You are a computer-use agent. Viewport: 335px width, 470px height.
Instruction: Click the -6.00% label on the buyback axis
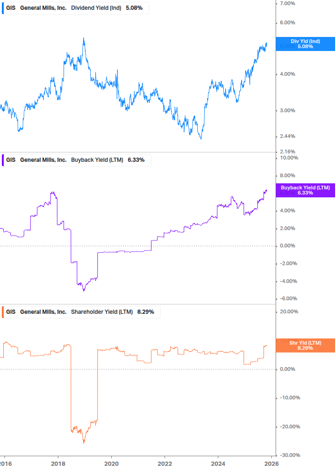click(289, 298)
